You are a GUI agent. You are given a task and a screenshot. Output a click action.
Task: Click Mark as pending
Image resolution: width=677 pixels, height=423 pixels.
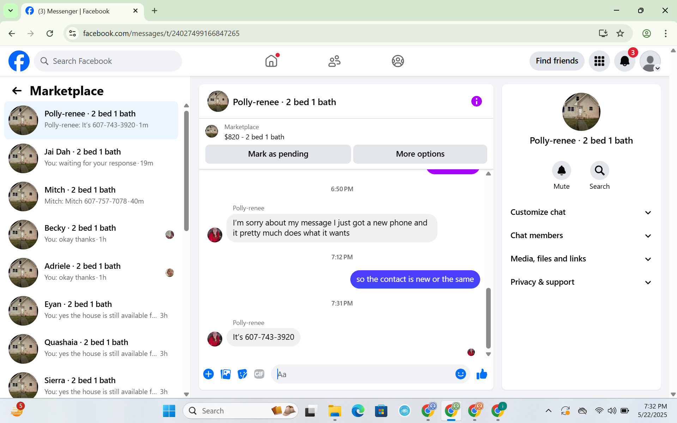tap(278, 154)
